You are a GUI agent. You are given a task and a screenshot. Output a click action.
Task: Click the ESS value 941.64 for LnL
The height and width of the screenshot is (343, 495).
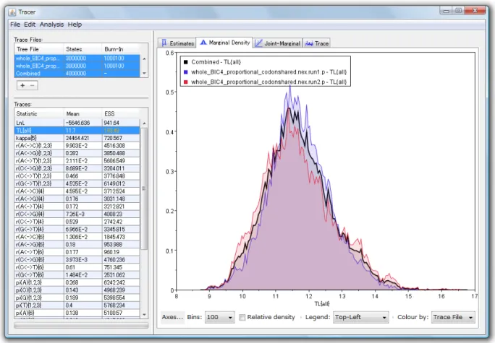[x=111, y=123]
